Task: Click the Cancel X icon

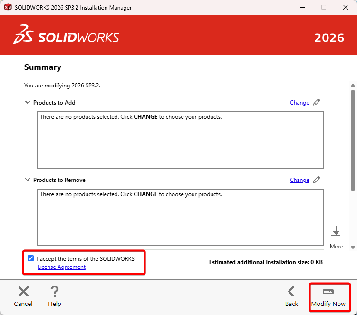Action: (x=23, y=292)
